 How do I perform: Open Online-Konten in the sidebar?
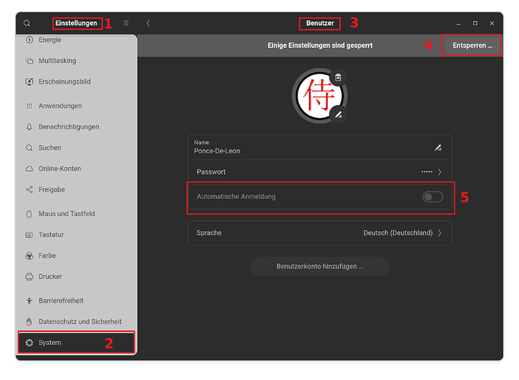point(59,169)
